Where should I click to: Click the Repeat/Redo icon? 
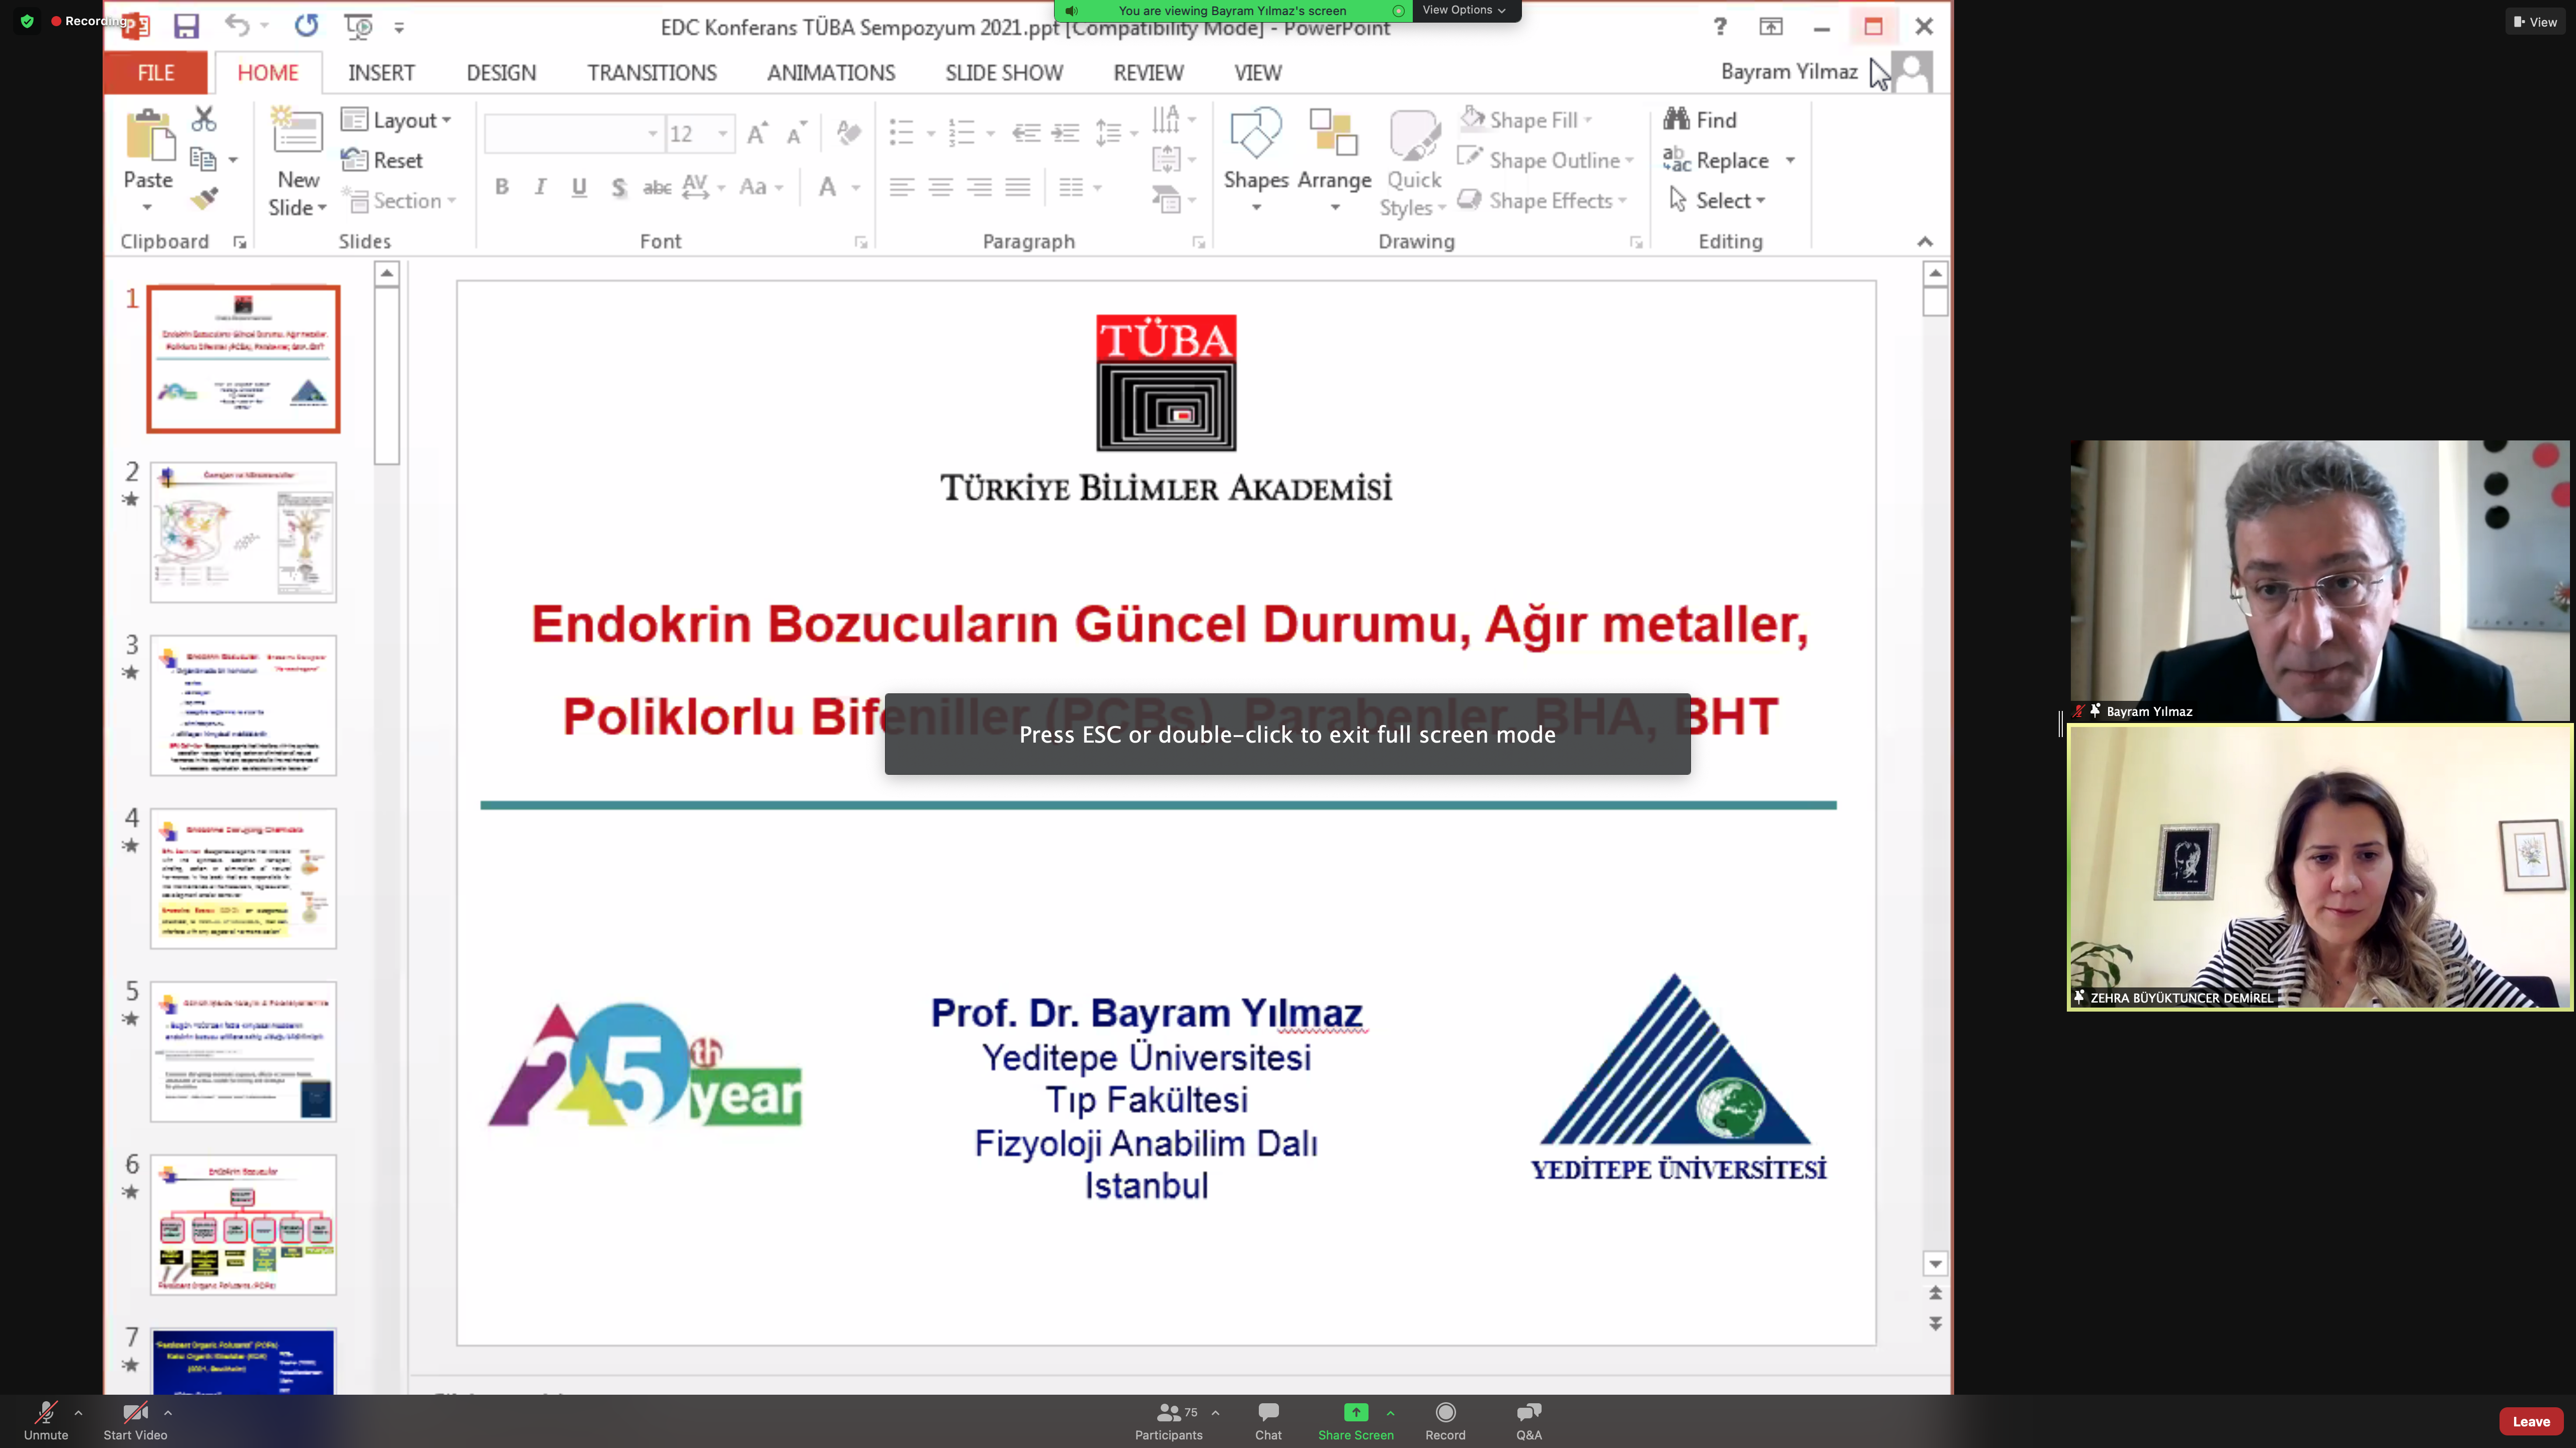(306, 25)
